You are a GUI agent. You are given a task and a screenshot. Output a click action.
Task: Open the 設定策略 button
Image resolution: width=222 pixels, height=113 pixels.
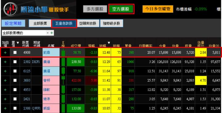[13, 23]
